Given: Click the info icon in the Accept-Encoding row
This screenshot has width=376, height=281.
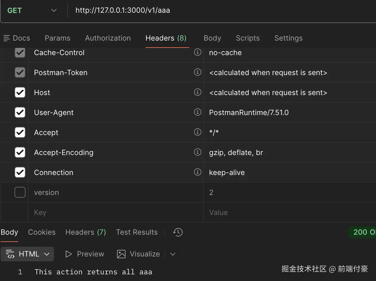Looking at the screenshot, I should click(x=198, y=152).
